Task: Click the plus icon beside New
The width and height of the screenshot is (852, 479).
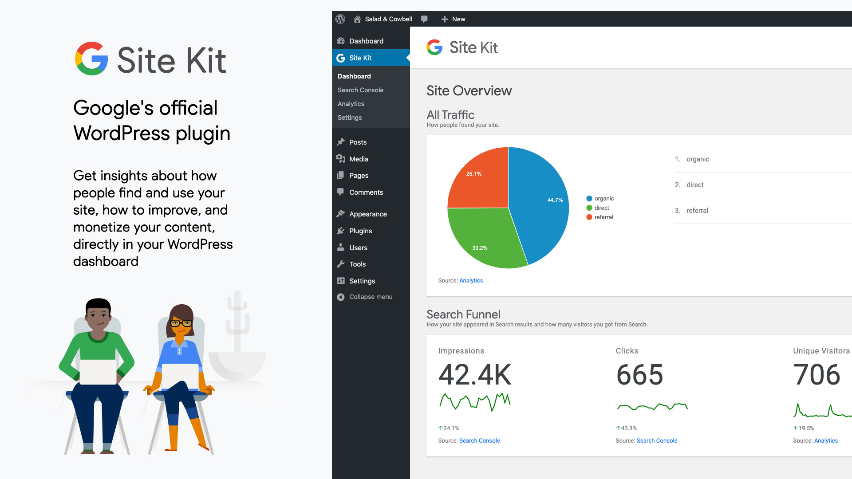Action: tap(445, 19)
